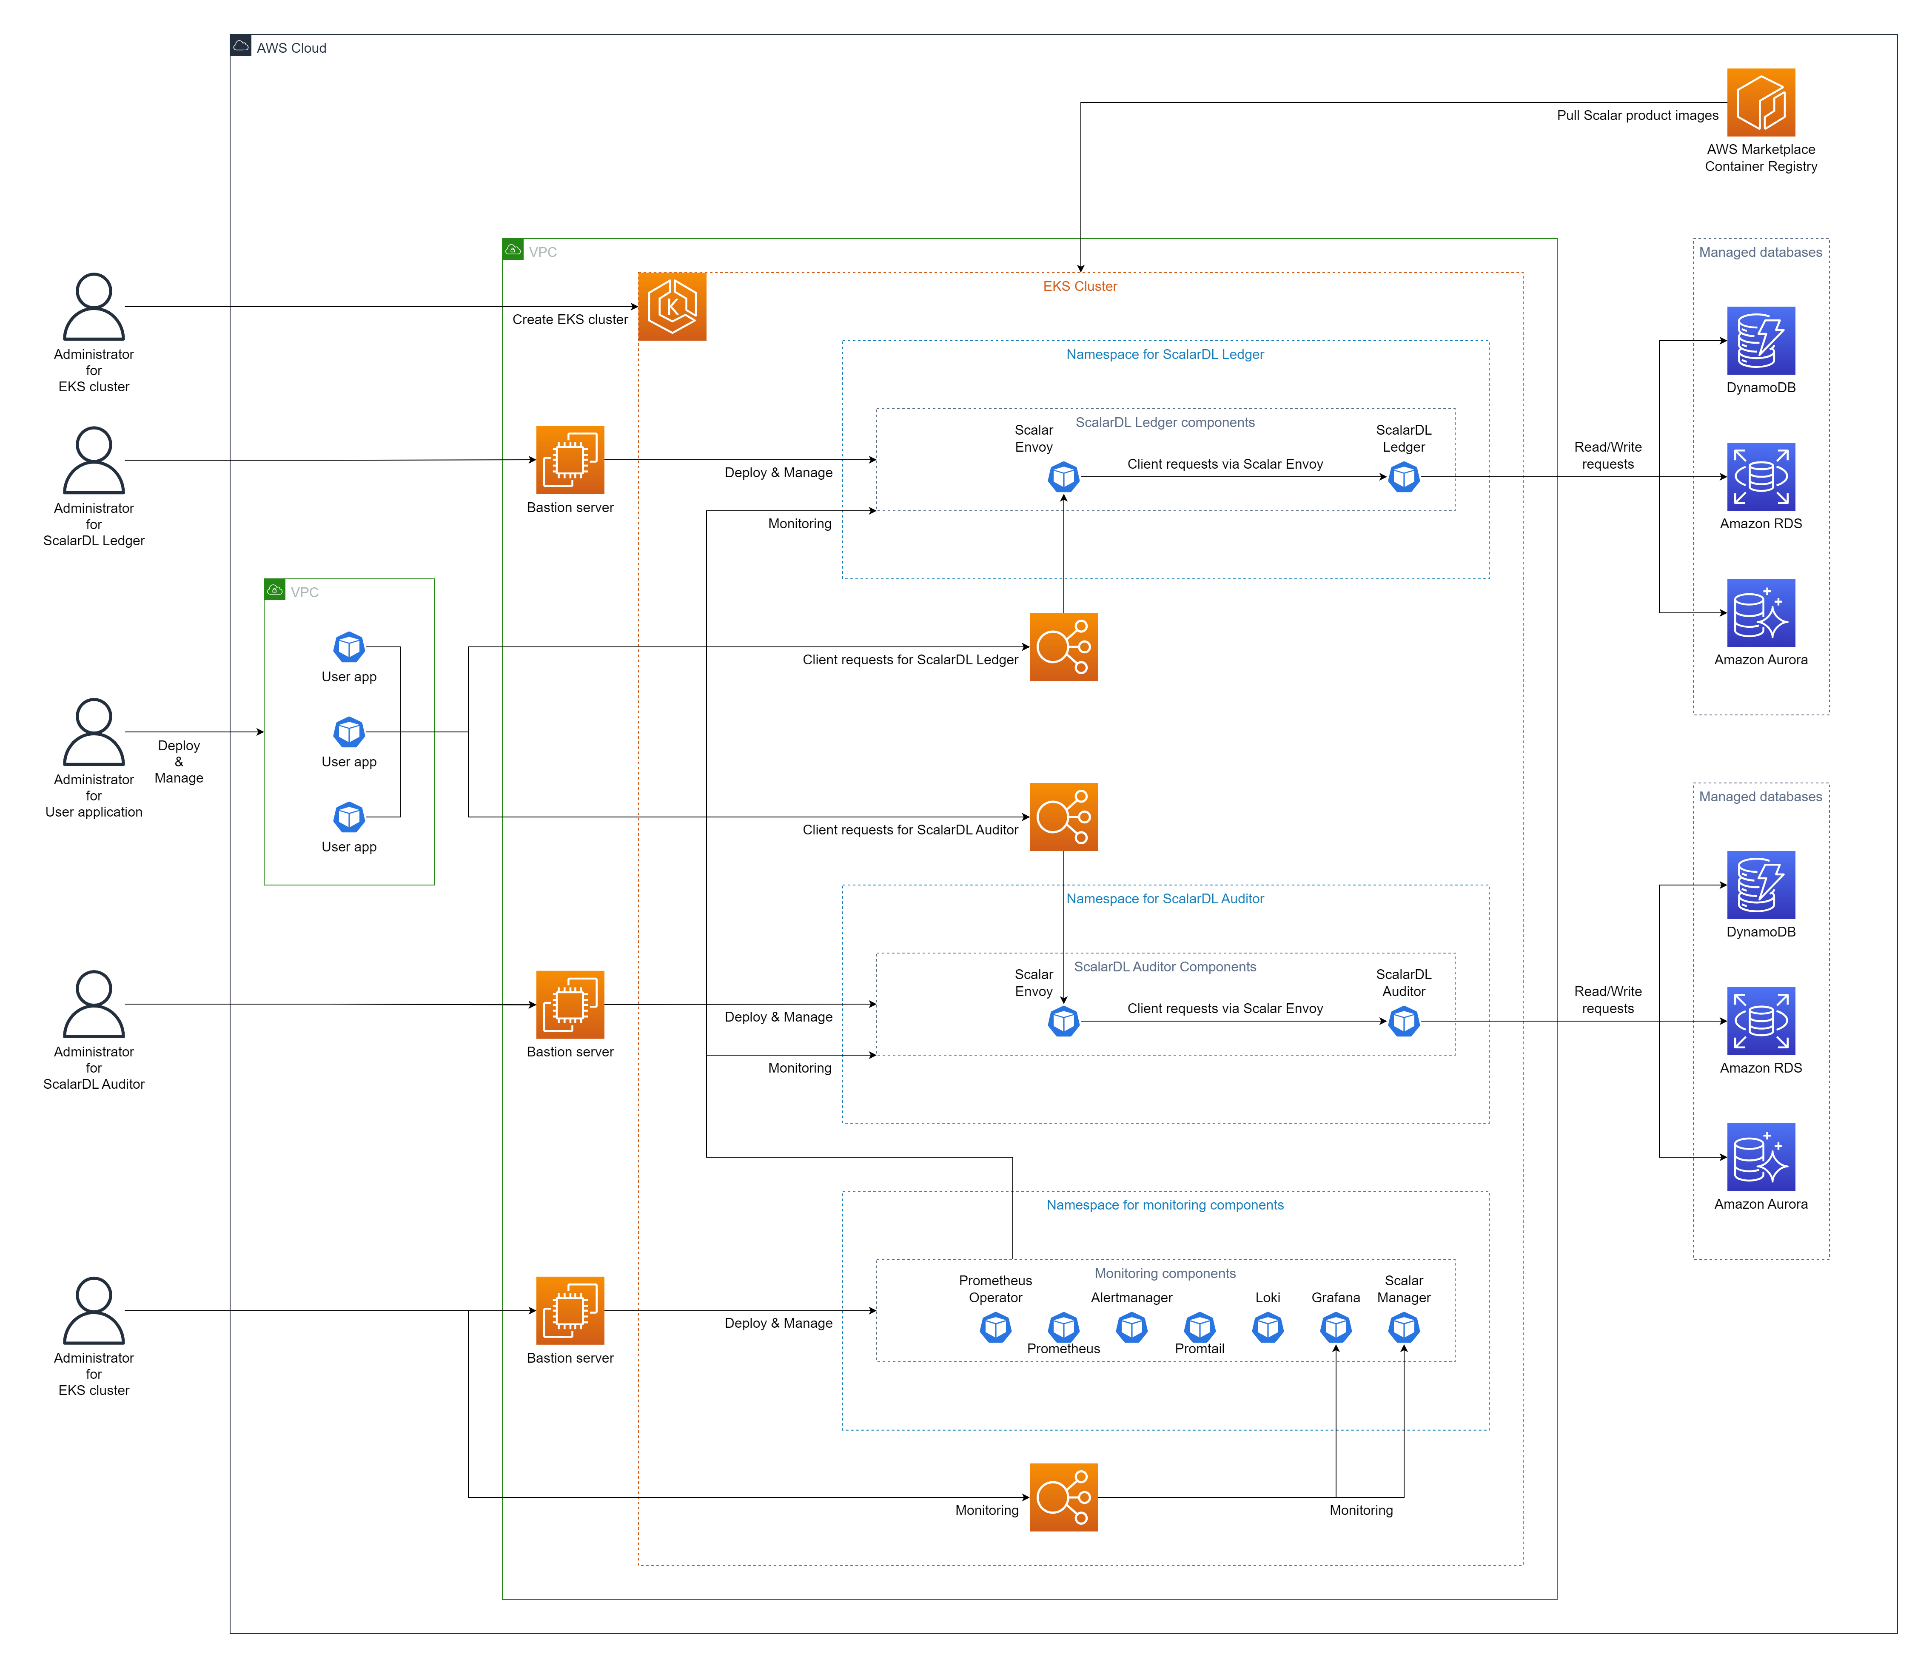Select the EKS Cluster Kubernetes icon
This screenshot has width=1932, height=1668.
click(x=671, y=306)
